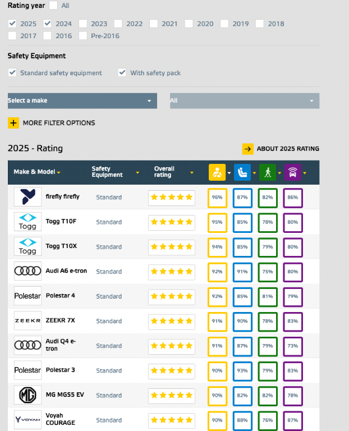Screen dimensions: 349x431
Task: Click the five-star rating for Polestar 4
Action: point(172,296)
